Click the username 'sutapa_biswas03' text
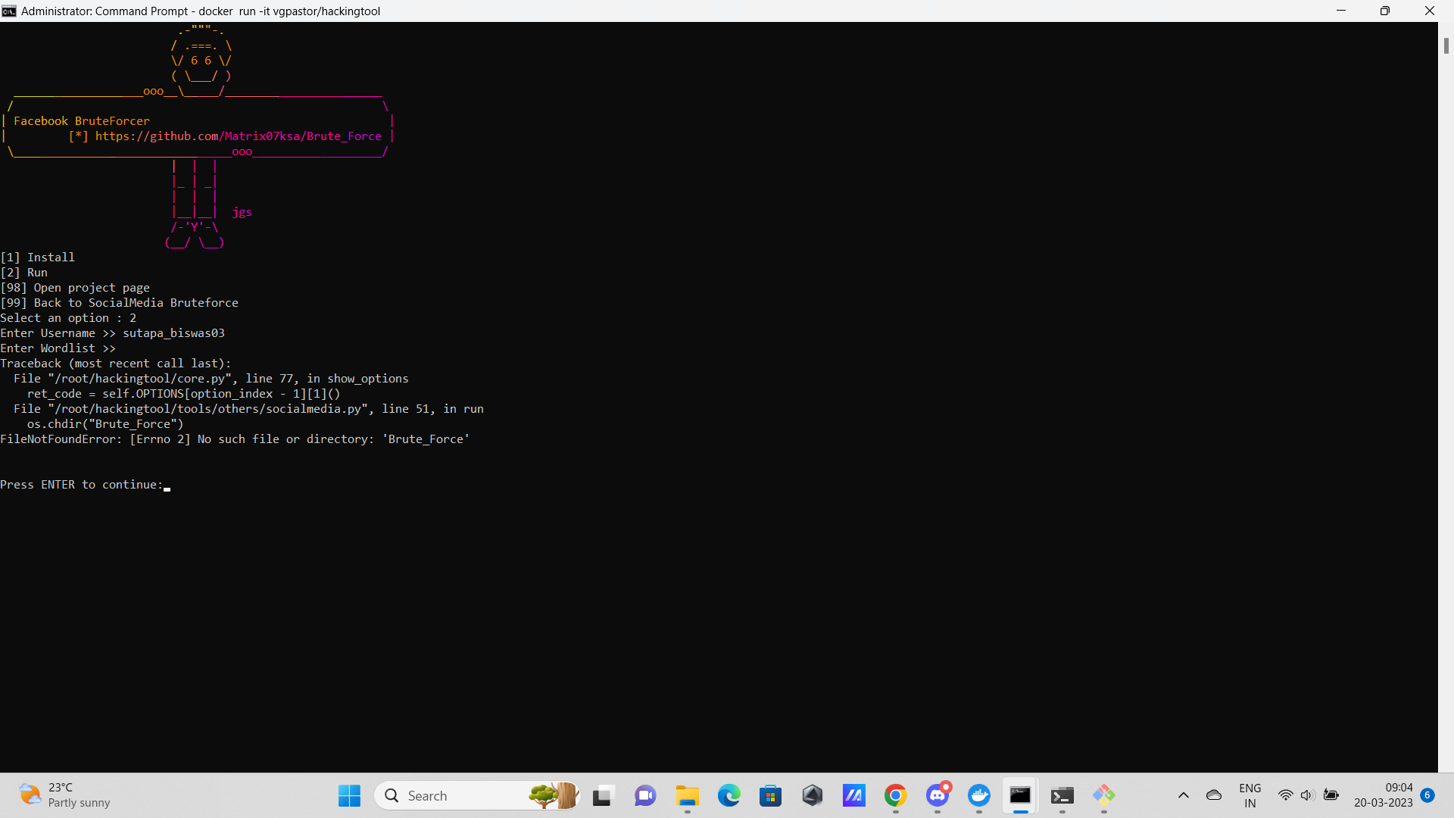This screenshot has height=818, width=1454. (174, 333)
